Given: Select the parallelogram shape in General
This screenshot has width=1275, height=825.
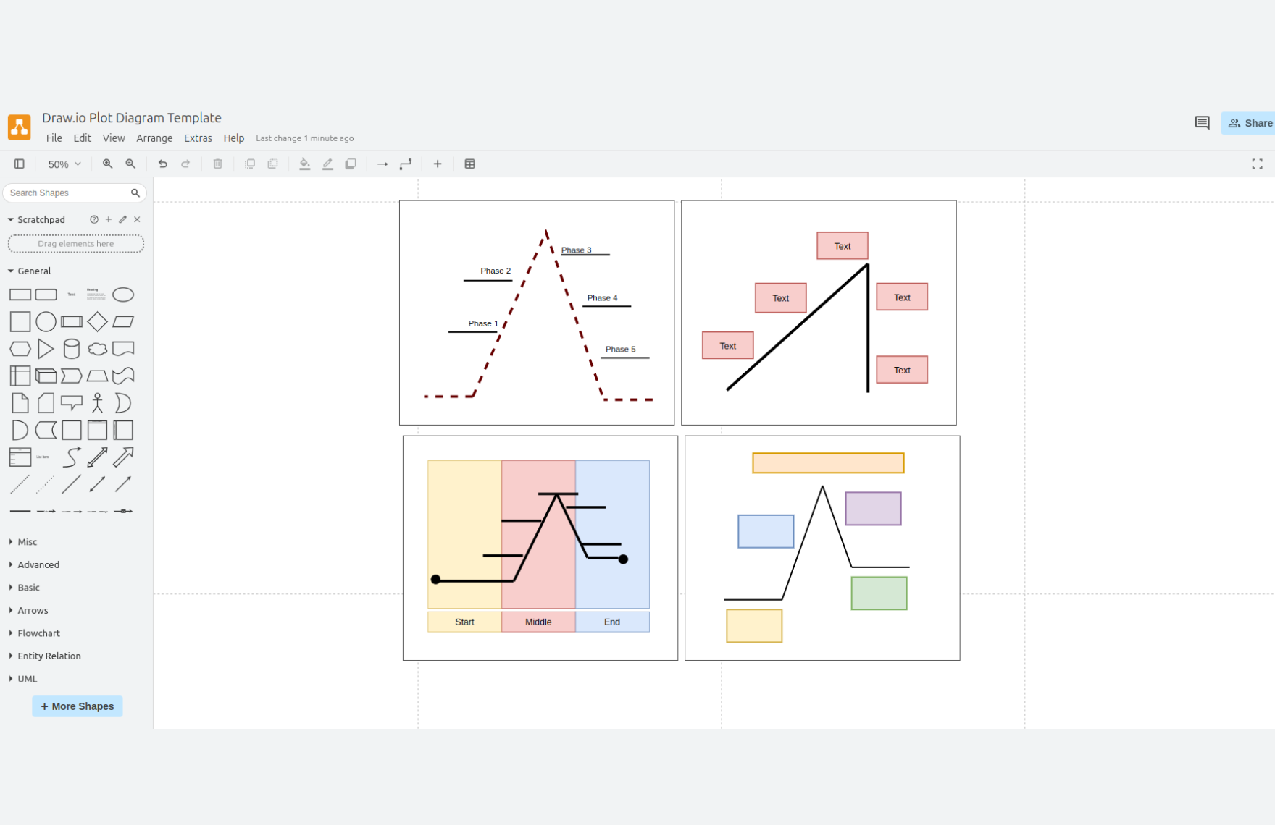Looking at the screenshot, I should [x=123, y=321].
